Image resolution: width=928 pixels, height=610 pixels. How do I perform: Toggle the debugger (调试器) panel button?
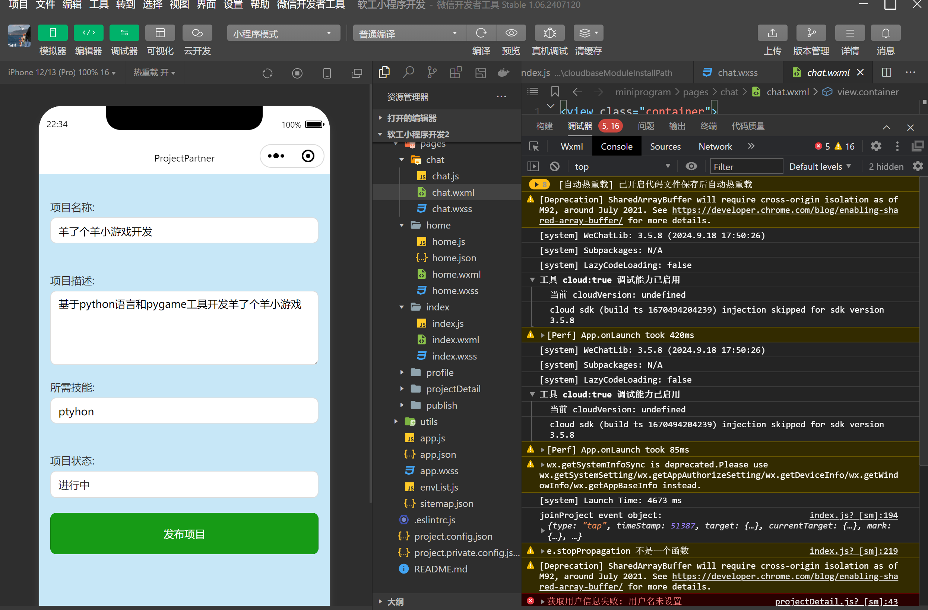(124, 33)
